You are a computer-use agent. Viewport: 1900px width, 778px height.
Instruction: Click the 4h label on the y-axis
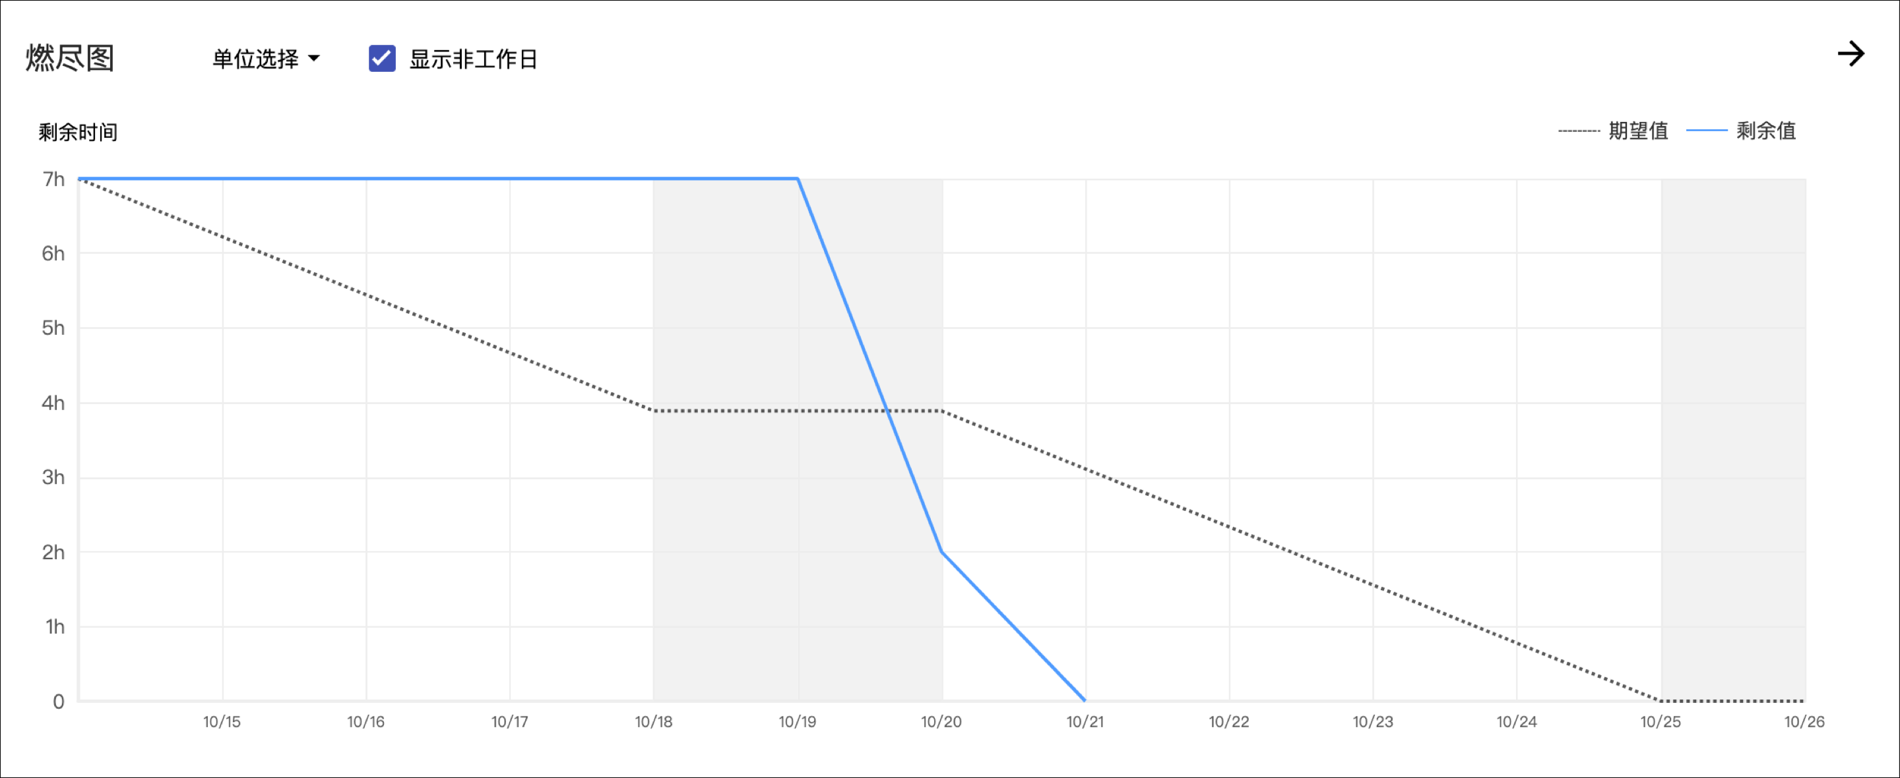tap(53, 403)
